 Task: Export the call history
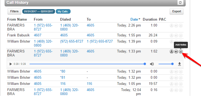pyautogui.click(x=177, y=12)
